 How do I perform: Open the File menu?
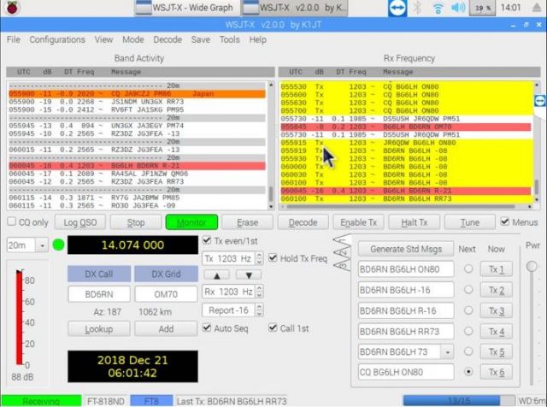[x=14, y=40]
